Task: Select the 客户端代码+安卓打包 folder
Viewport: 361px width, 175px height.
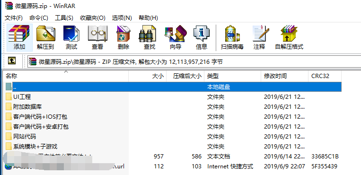Action: 41,127
